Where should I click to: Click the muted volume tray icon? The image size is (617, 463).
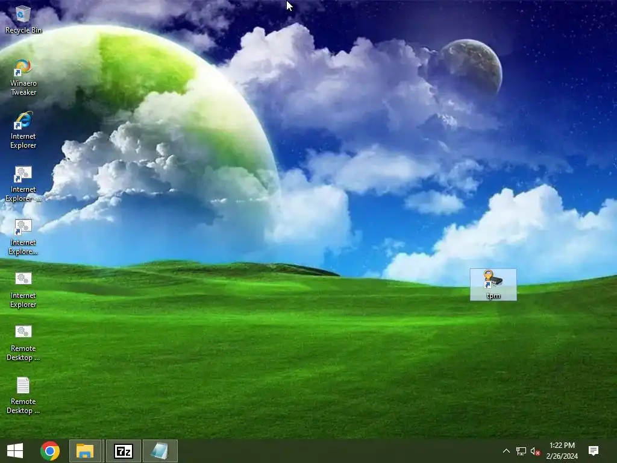[x=535, y=451]
